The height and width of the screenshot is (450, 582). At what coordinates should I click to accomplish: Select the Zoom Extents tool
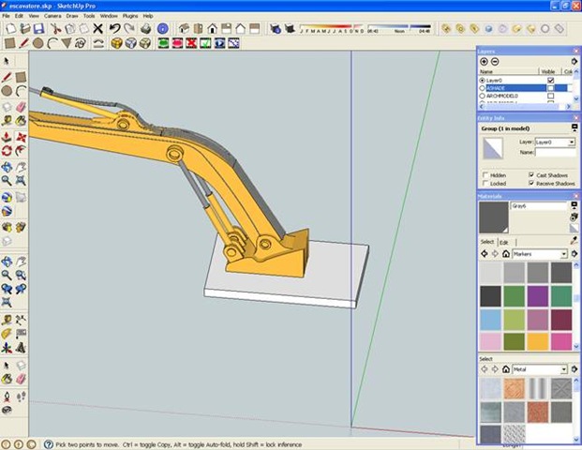tap(21, 181)
